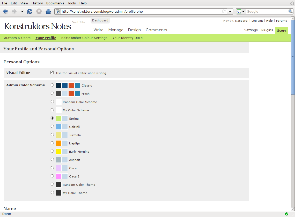Select the Caca 2 radio button
Image resolution: width=295 pixels, height=217 pixels.
pyautogui.click(x=52, y=176)
